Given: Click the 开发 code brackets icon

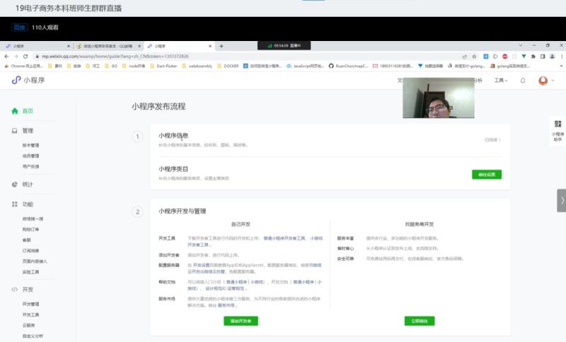Looking at the screenshot, I should [15, 290].
